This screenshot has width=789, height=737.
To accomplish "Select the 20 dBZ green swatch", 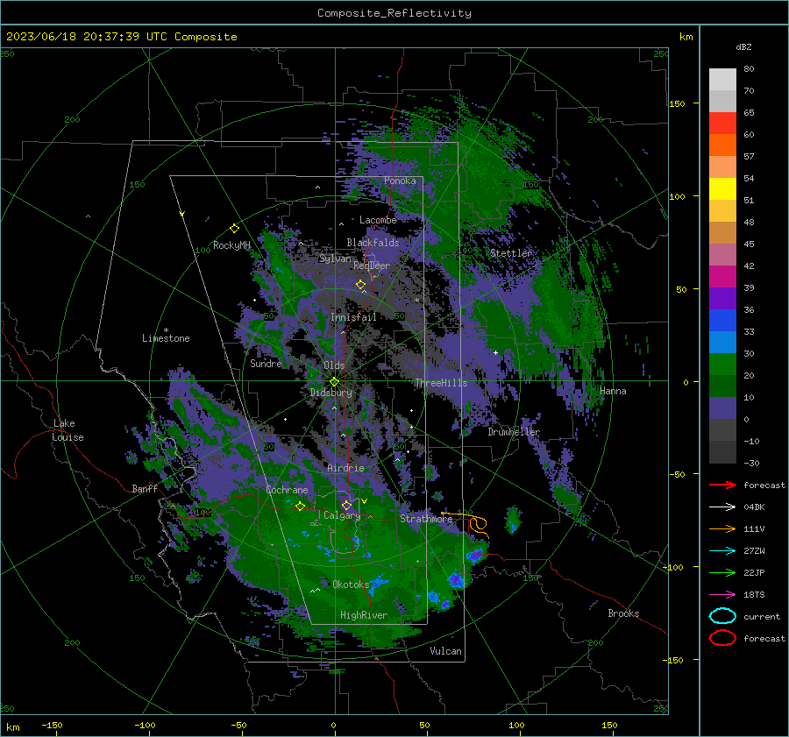I will pyautogui.click(x=722, y=386).
